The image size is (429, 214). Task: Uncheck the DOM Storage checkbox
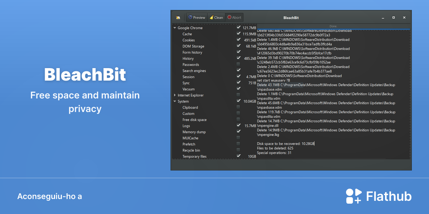[238, 46]
